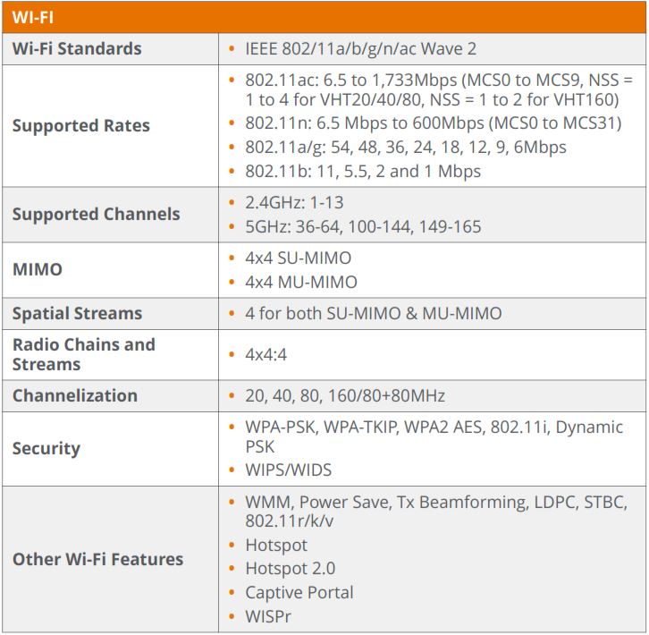Click the 802.11b 11, 5.5, 2 and 1 Mbps line
The height and width of the screenshot is (635, 649).
363,171
